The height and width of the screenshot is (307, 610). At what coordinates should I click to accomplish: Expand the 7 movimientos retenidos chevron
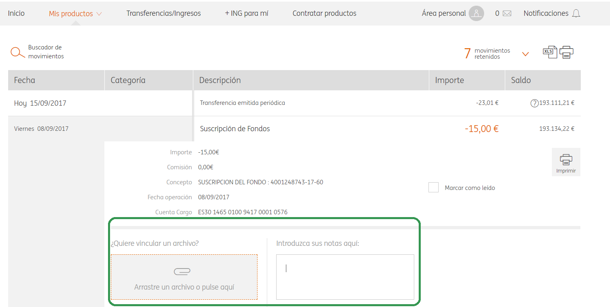click(525, 54)
